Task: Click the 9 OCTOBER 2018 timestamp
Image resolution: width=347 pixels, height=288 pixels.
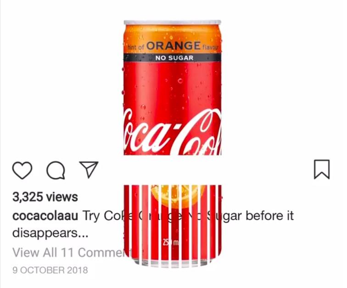Action: click(50, 270)
